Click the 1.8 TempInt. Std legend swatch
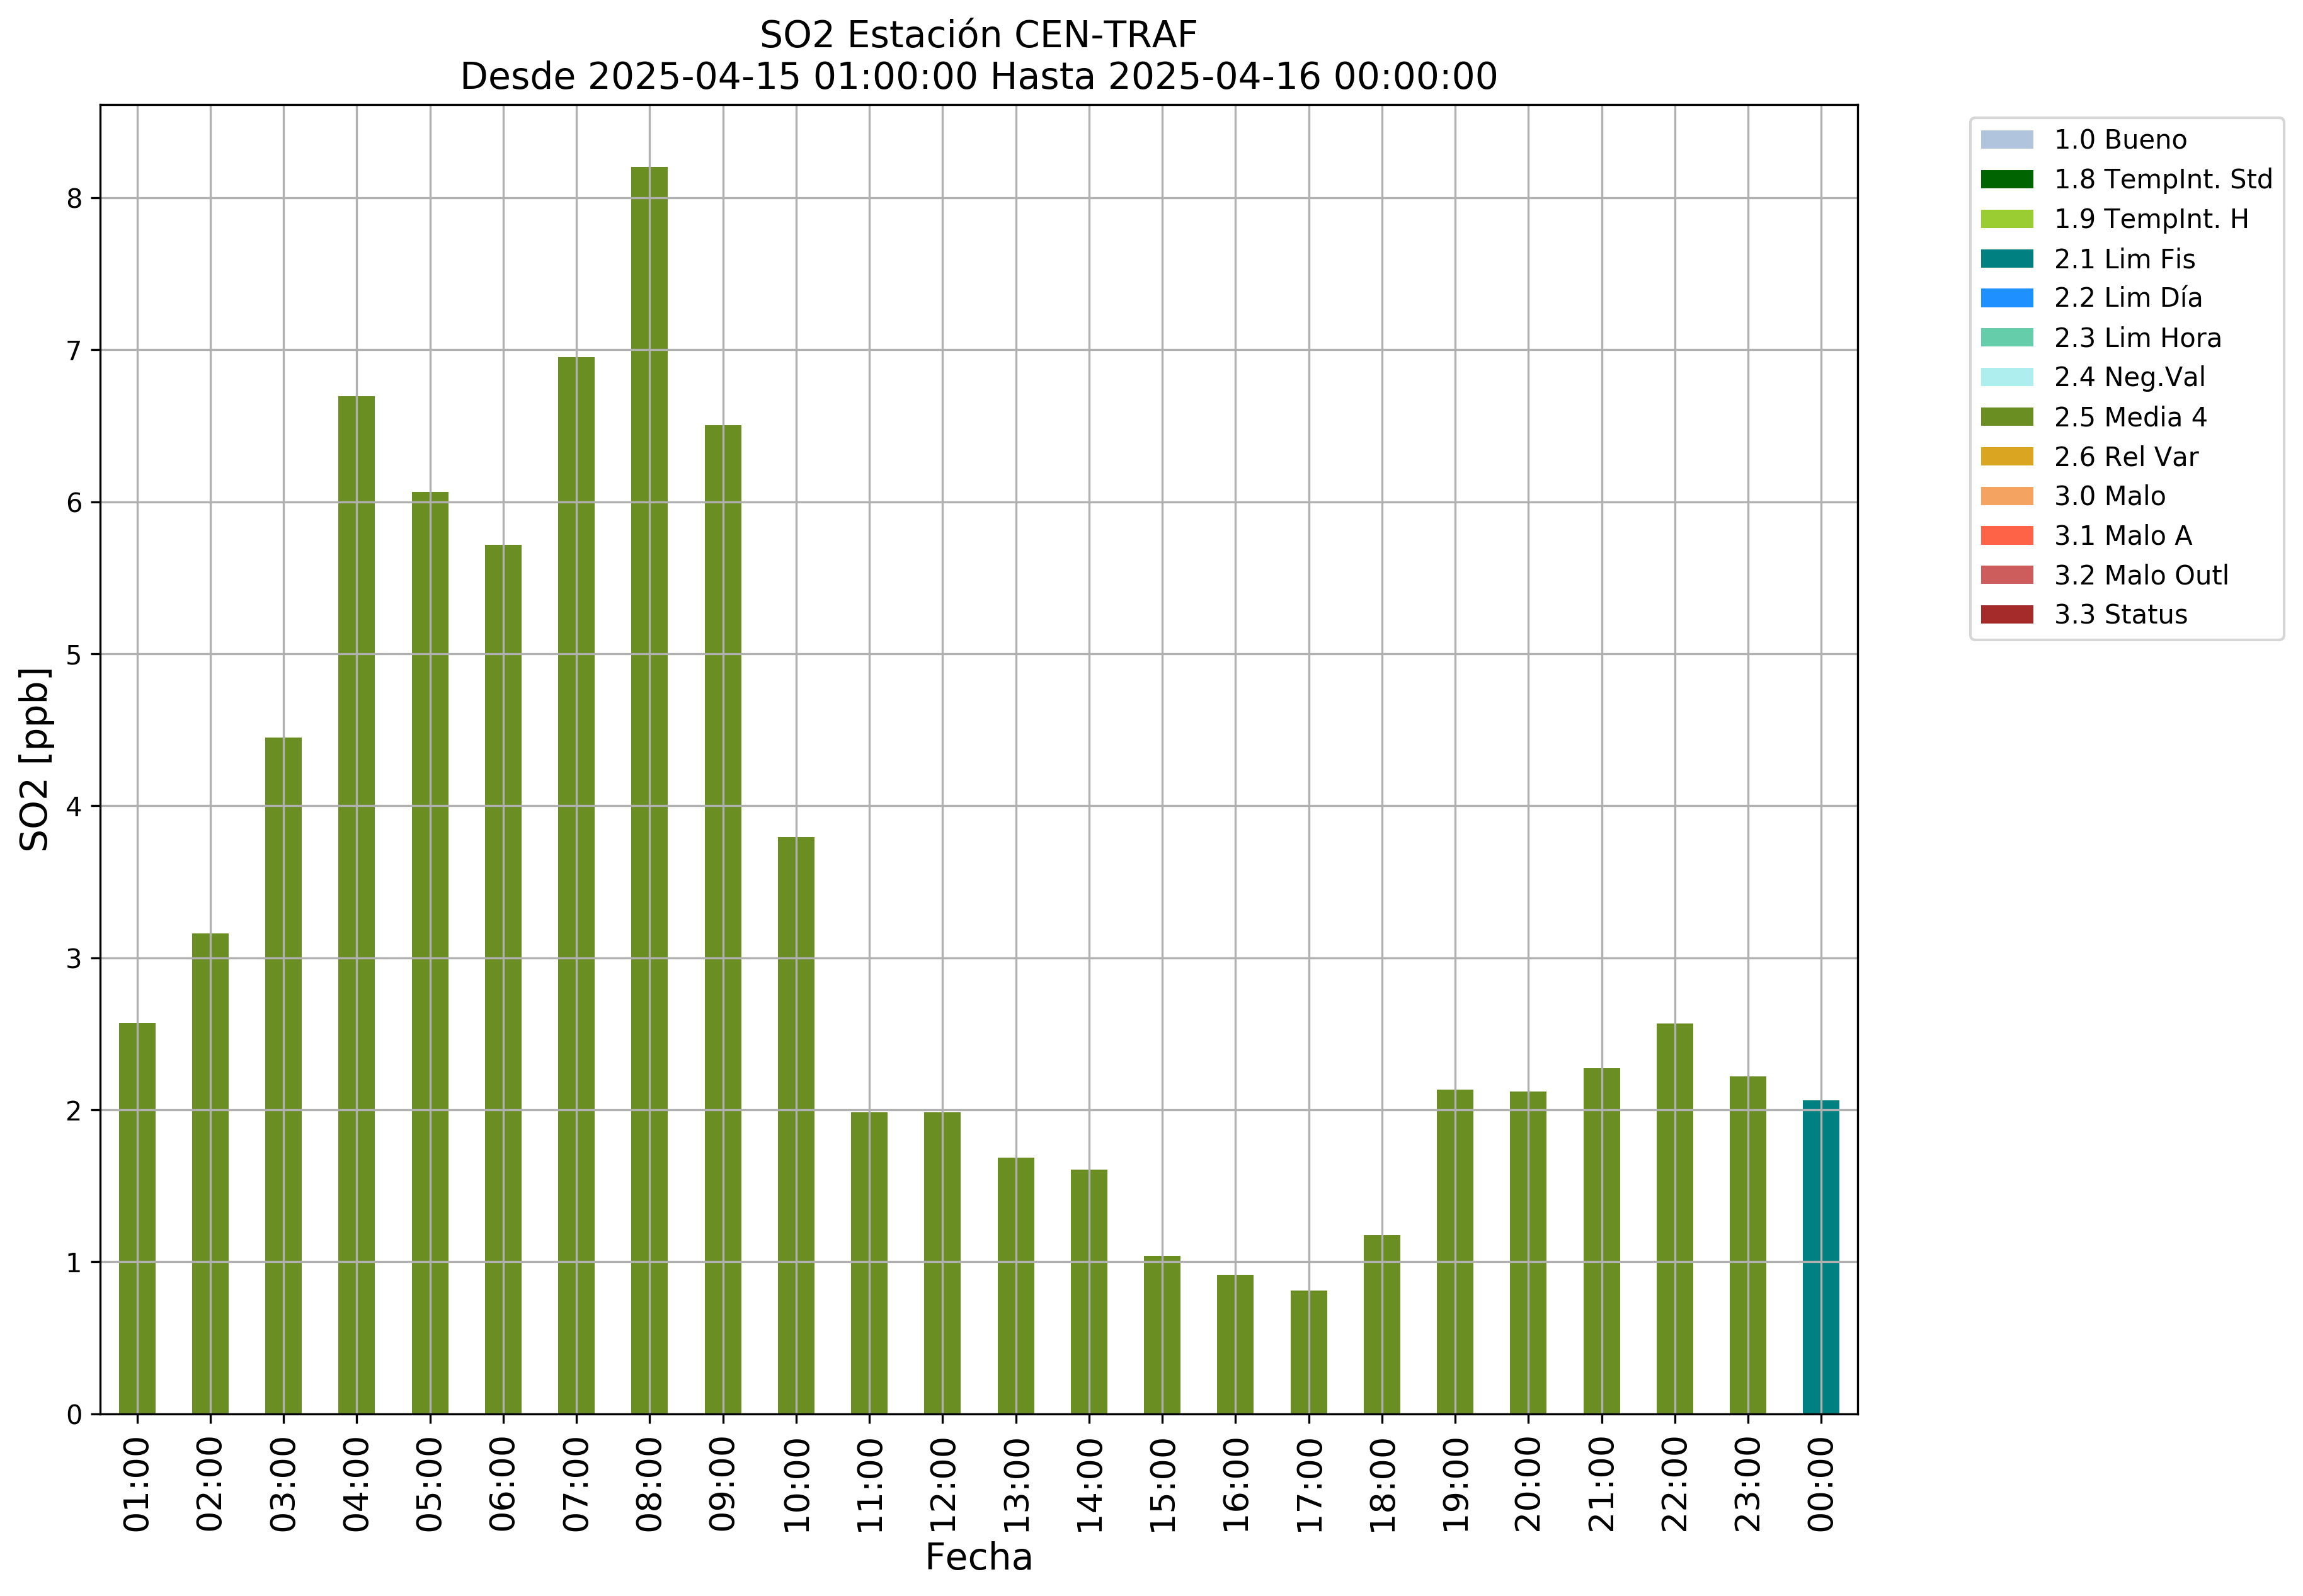This screenshot has height=1596, width=2303. point(2006,180)
